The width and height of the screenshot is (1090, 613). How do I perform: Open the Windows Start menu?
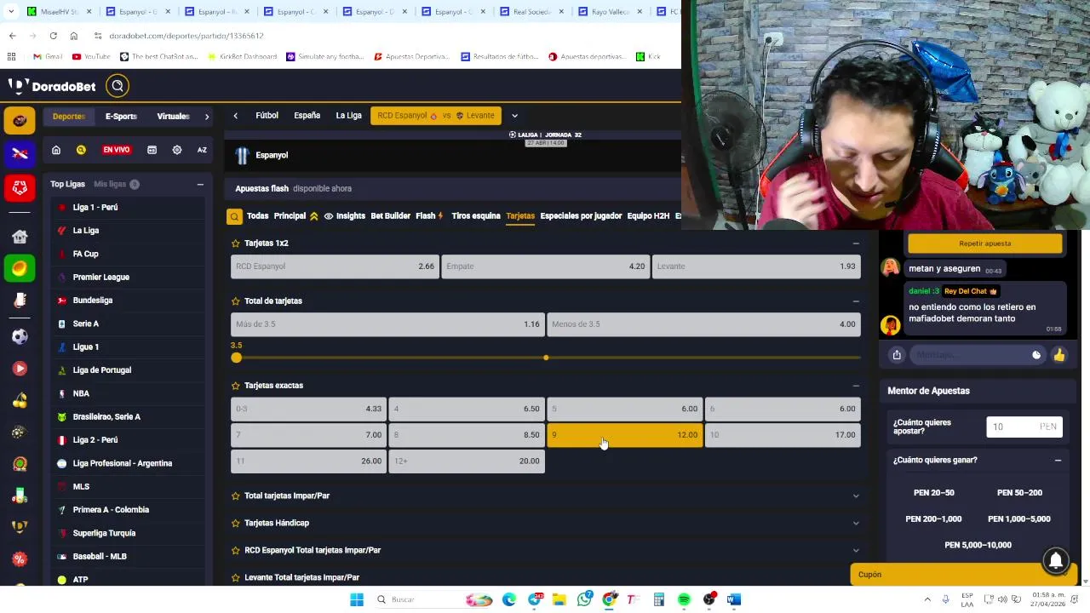click(x=357, y=599)
